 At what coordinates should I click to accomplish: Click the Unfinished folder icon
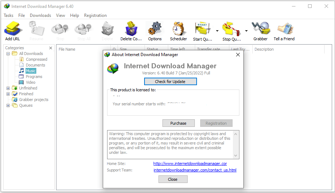pos(15,88)
